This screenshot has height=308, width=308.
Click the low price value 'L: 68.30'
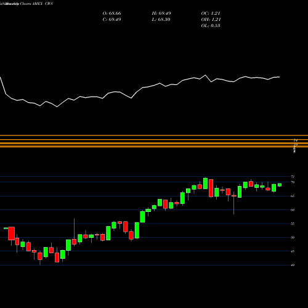pos(161,20)
